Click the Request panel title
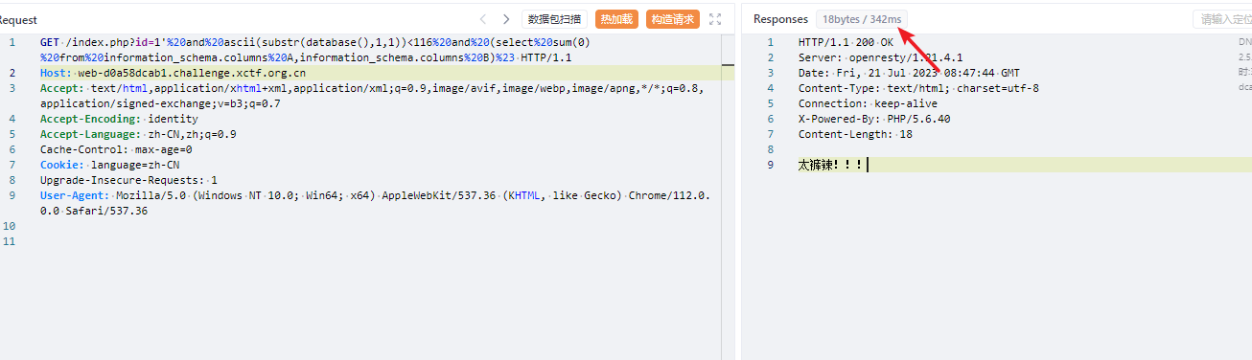 [18, 19]
